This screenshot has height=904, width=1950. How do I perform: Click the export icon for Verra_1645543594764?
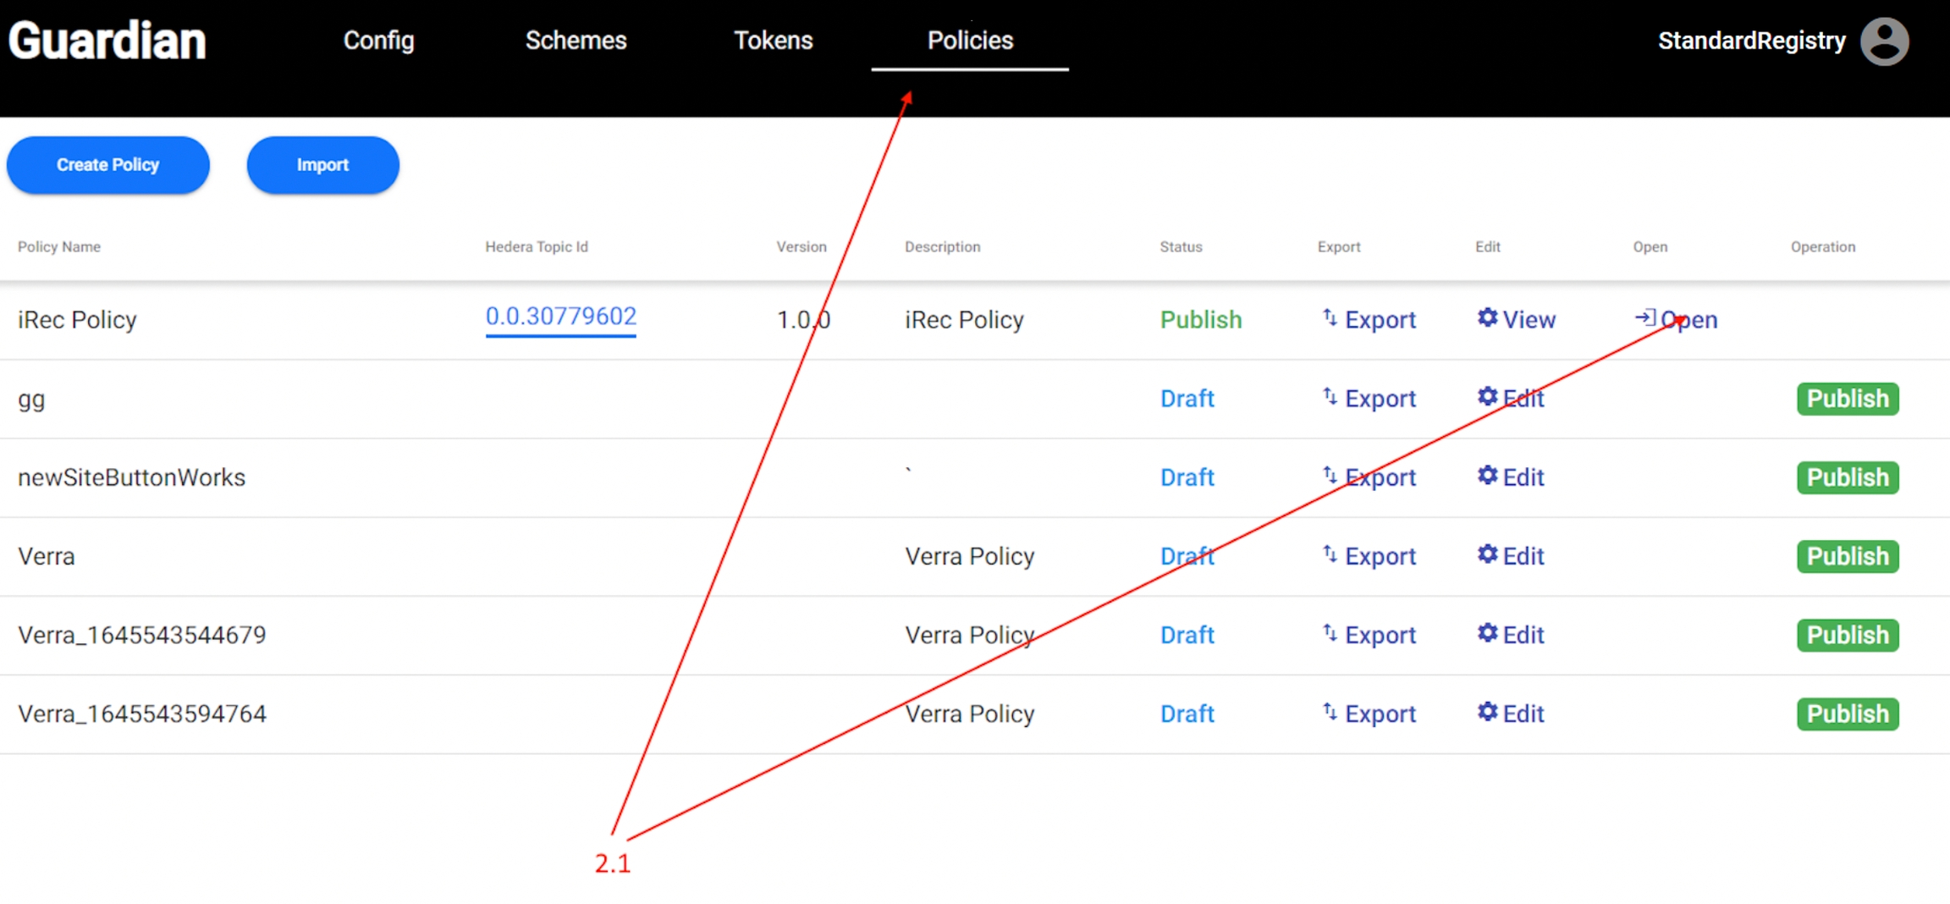(x=1330, y=712)
